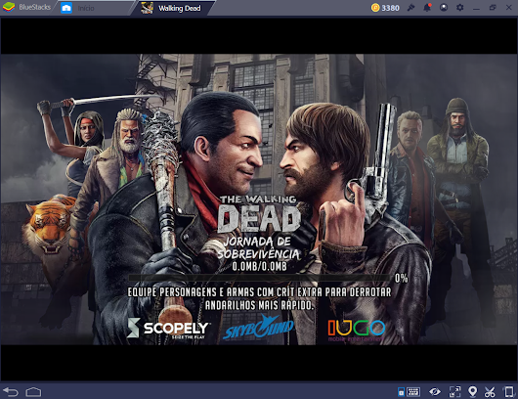Tap the Android back arrow button

tap(11, 392)
